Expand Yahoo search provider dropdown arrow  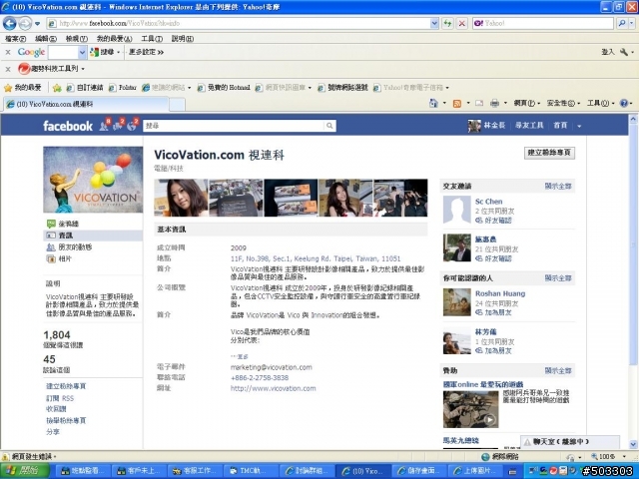632,23
